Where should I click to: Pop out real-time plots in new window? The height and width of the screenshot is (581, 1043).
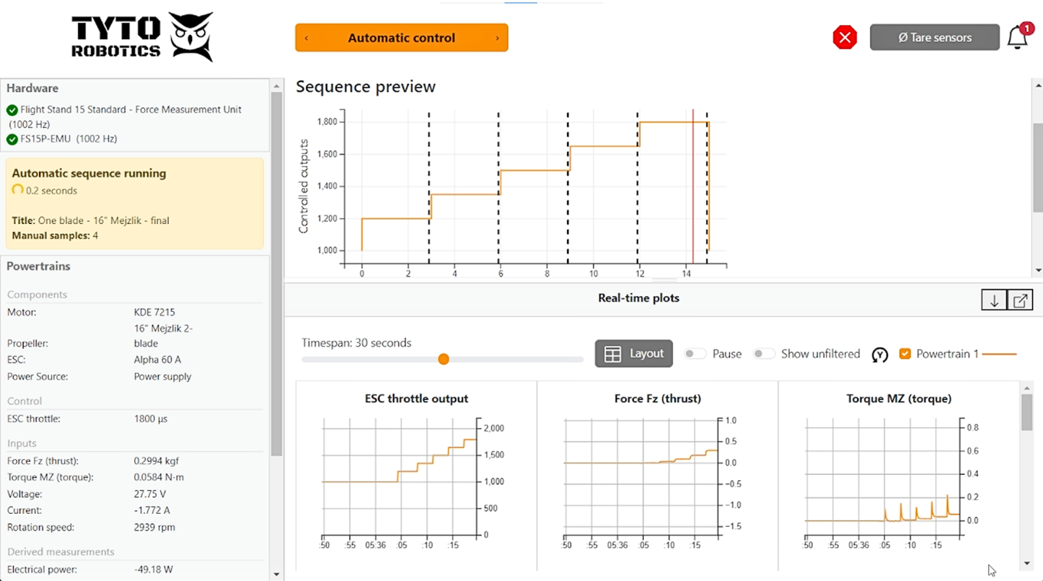point(1020,300)
